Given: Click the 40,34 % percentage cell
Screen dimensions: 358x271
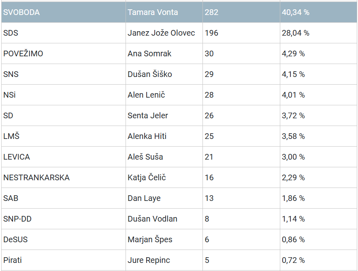Looking at the screenshot, I should click(296, 12).
